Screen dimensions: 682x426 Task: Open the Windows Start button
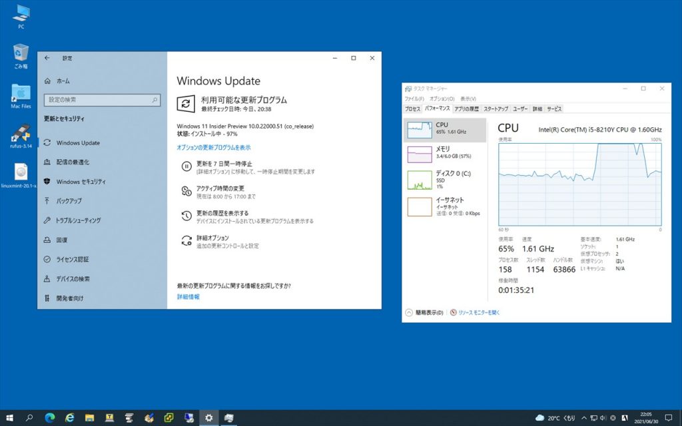9,418
